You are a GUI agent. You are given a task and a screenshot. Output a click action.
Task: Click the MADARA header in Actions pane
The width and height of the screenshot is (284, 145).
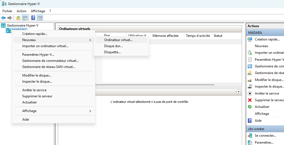(x=265, y=33)
